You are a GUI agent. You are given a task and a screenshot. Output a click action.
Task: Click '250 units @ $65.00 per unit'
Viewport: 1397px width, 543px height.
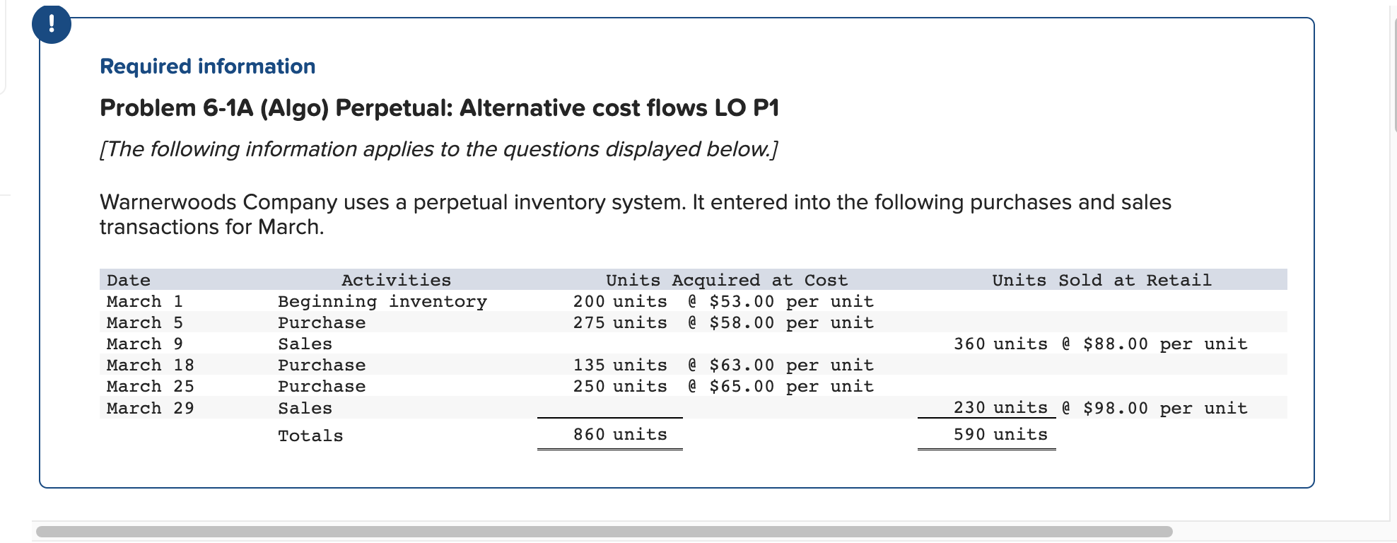[723, 386]
